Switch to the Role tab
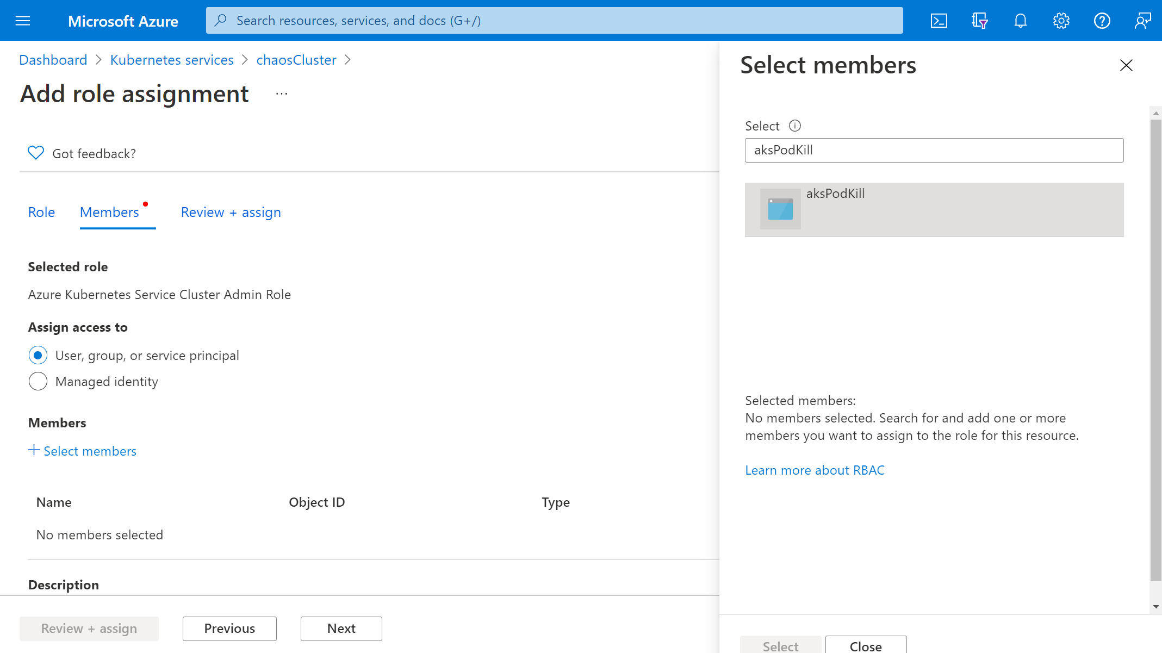Viewport: 1162px width, 653px height. click(41, 212)
